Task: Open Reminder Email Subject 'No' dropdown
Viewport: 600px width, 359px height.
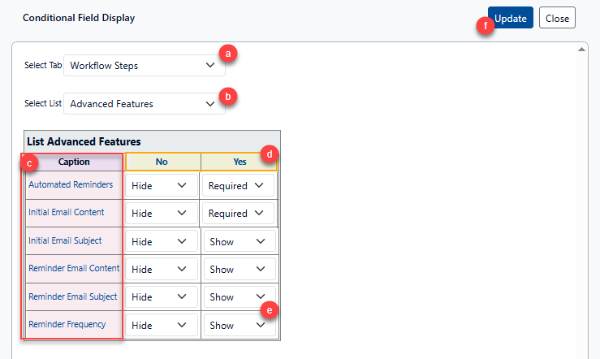Action: (x=161, y=297)
